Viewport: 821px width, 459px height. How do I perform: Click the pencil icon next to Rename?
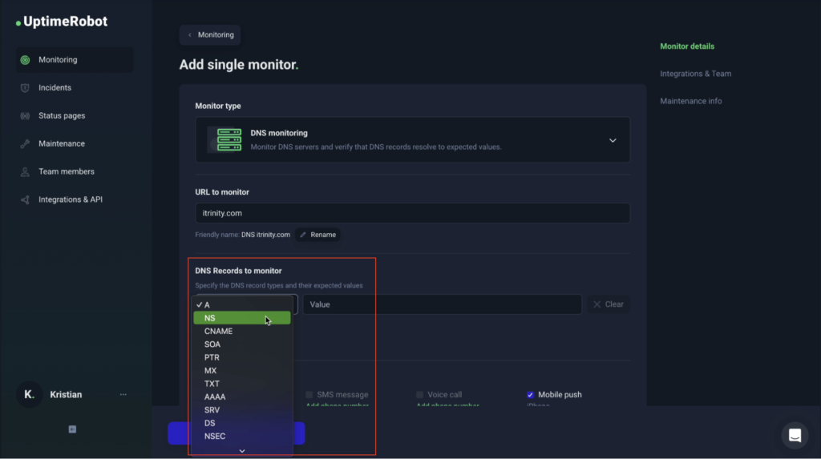302,235
